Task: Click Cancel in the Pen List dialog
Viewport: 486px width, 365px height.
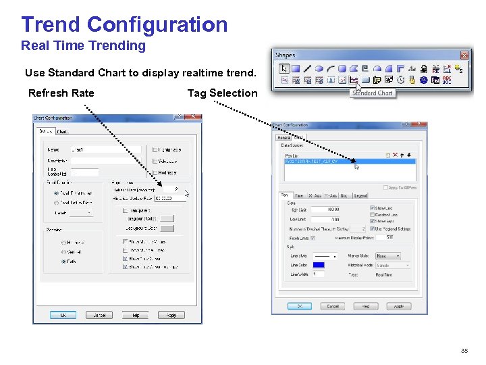Action: pos(333,306)
